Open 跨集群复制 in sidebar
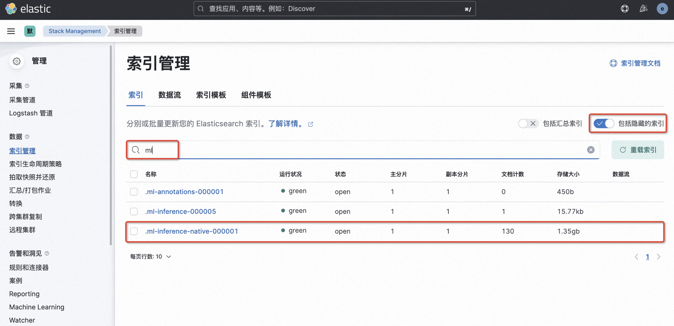The width and height of the screenshot is (674, 326). click(26, 217)
